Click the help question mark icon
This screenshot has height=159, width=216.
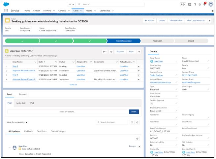pos(195,4)
